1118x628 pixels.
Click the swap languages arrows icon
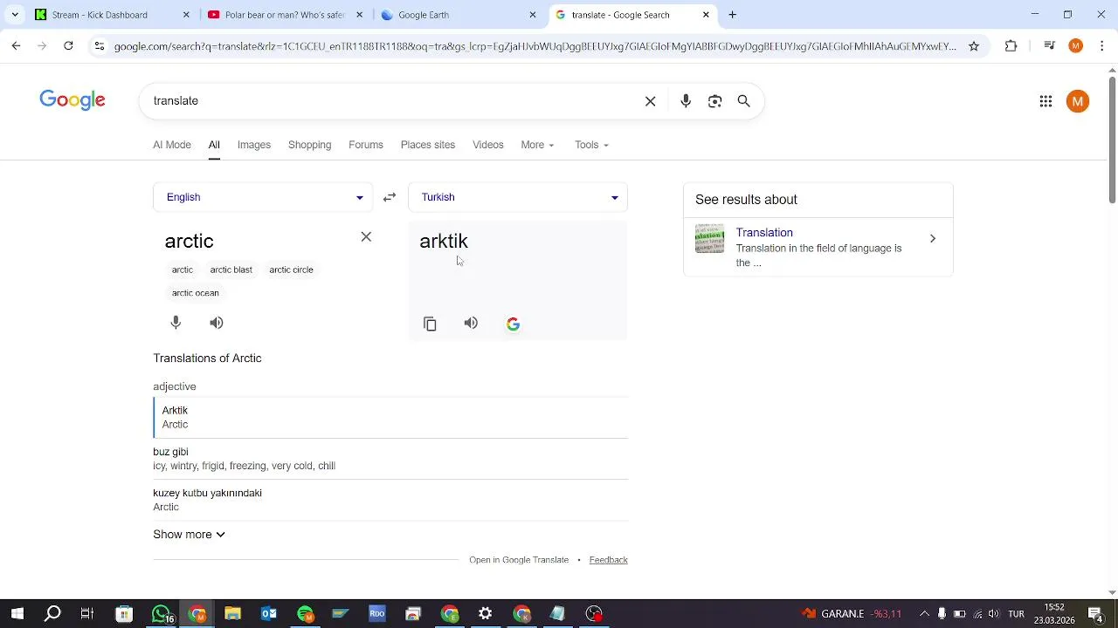(390, 197)
